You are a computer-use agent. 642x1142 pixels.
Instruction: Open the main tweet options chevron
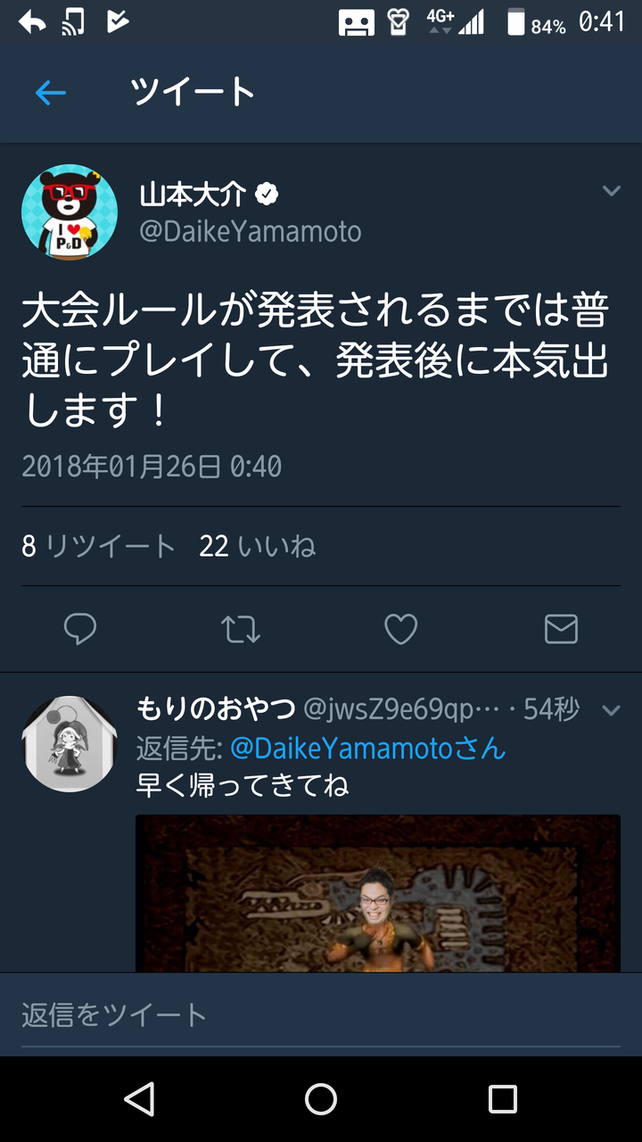tap(611, 191)
